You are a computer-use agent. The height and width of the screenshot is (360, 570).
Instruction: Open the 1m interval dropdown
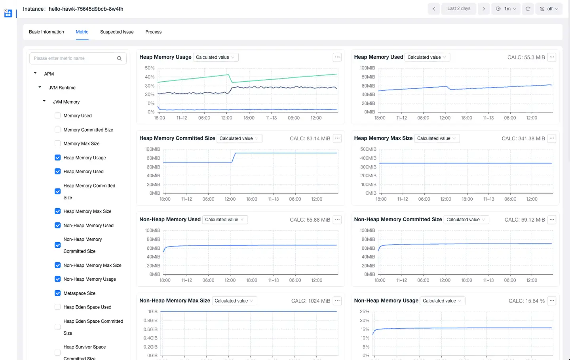click(506, 9)
